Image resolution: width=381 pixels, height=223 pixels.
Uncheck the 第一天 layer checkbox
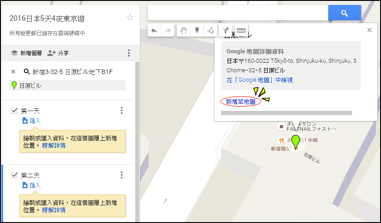[14, 111]
